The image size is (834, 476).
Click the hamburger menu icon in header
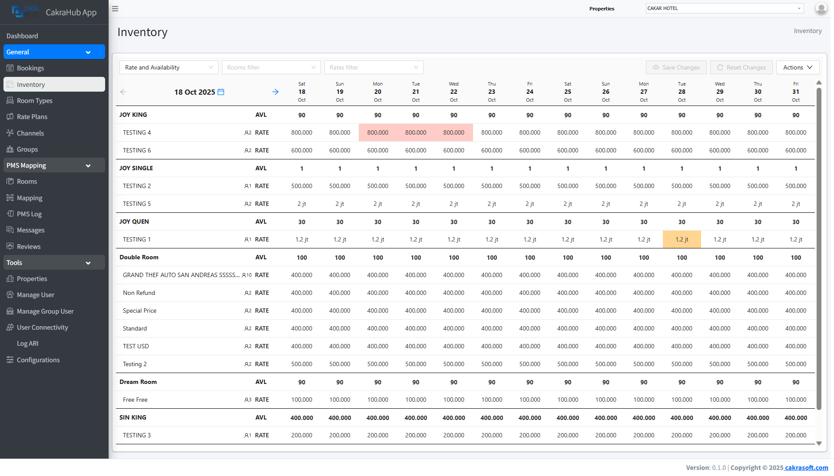click(x=115, y=9)
